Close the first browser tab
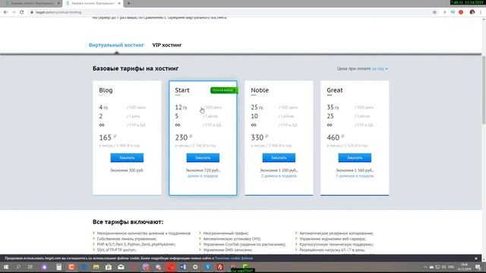Image resolution: width=486 pixels, height=273 pixels. [x=58, y=3]
